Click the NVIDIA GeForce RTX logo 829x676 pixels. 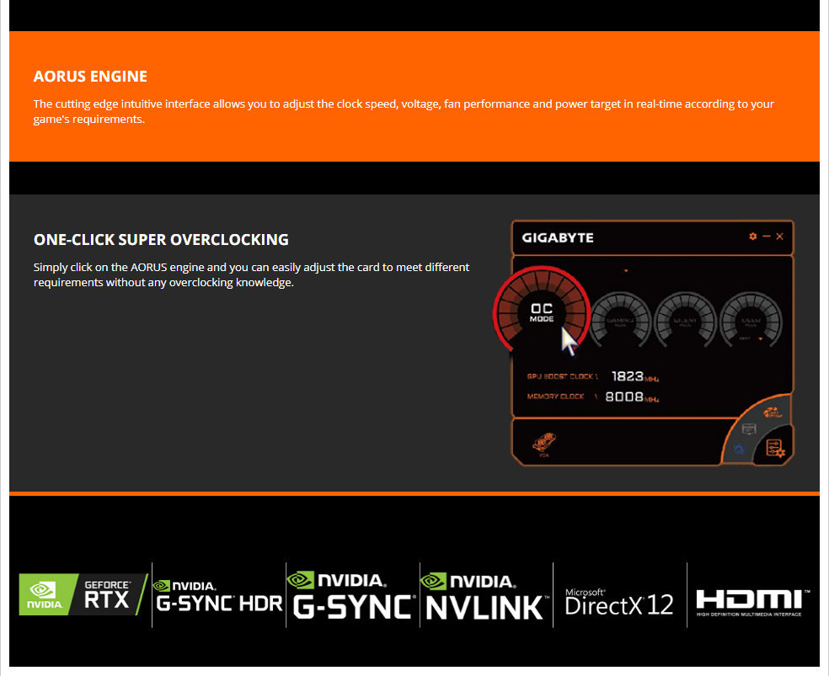pyautogui.click(x=83, y=594)
